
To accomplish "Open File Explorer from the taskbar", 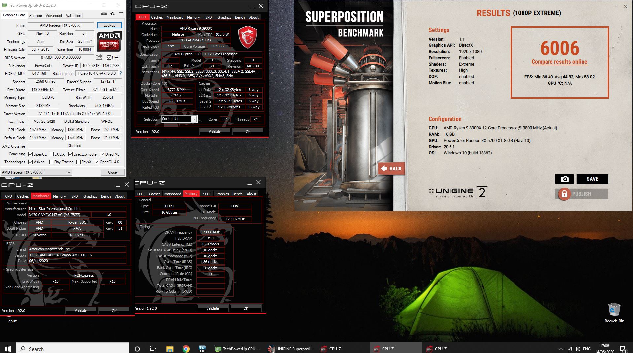I will coord(170,349).
